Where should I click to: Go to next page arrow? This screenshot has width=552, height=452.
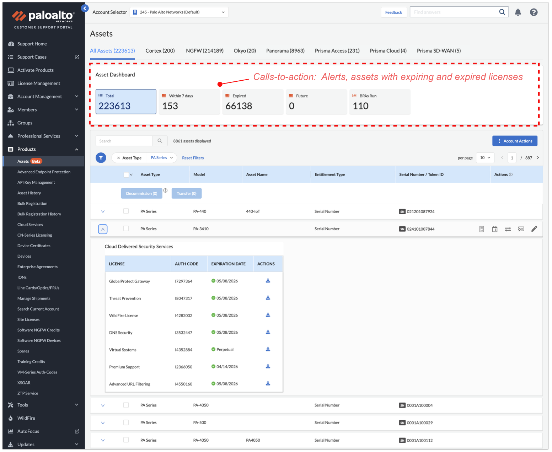tap(537, 158)
